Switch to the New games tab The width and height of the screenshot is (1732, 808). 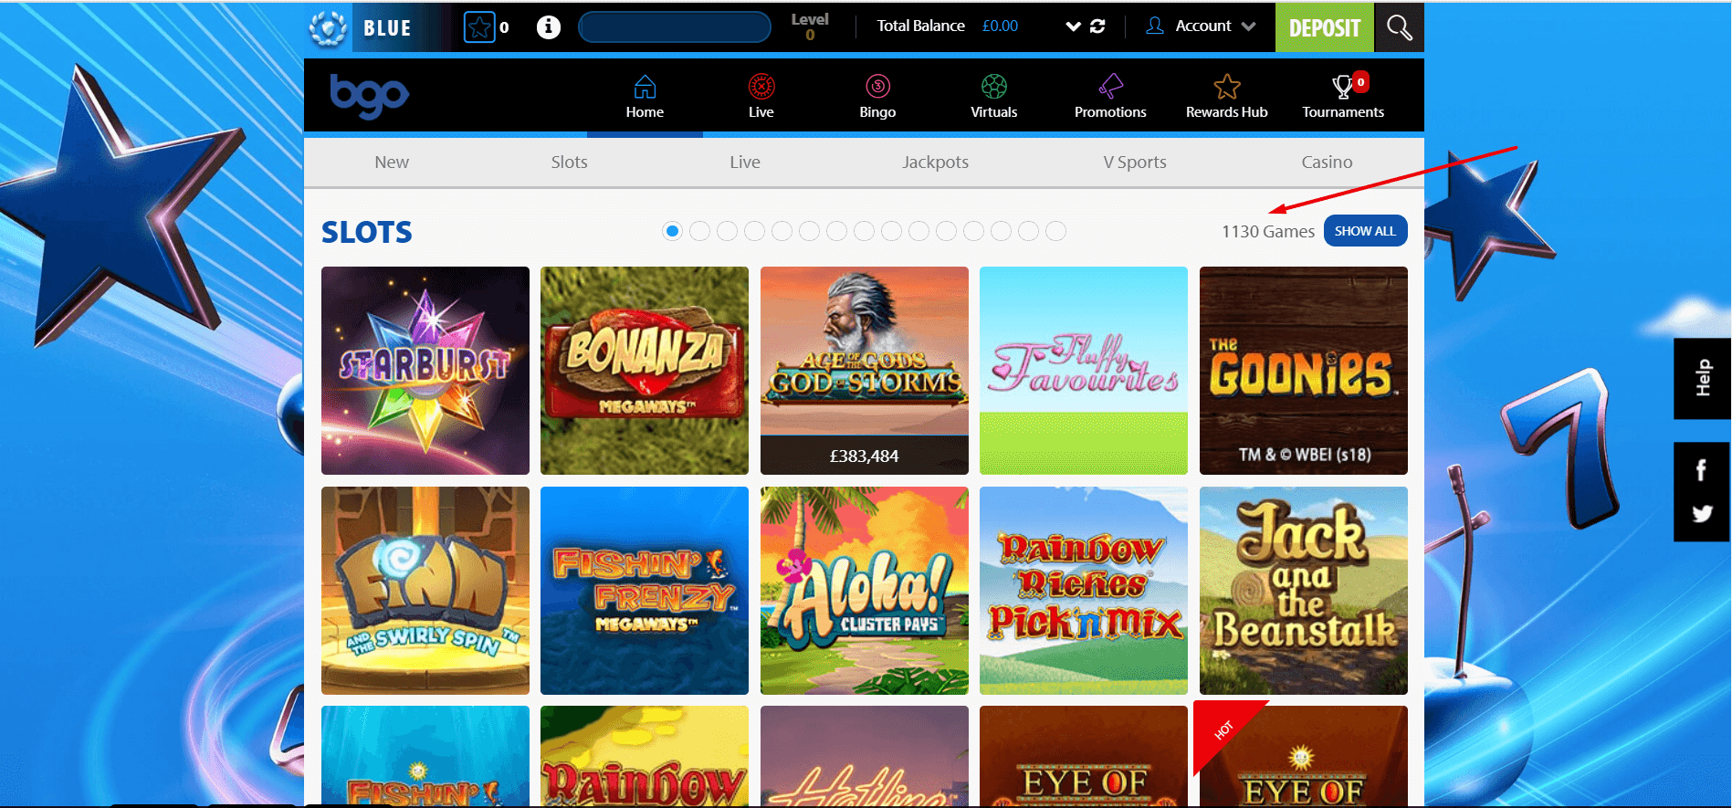(x=392, y=162)
